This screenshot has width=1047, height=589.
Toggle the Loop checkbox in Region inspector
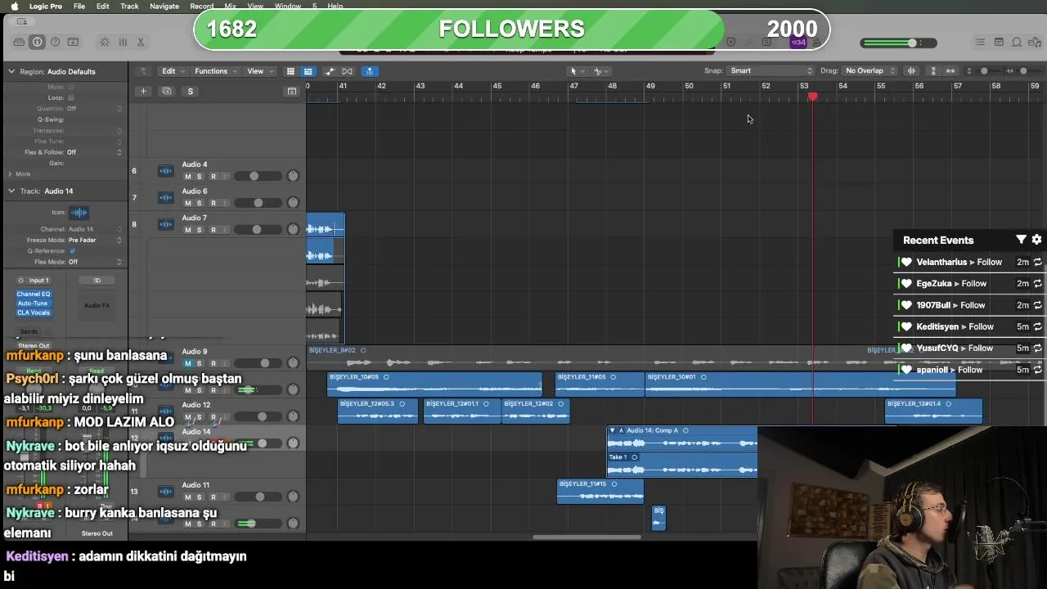pyautogui.click(x=70, y=97)
